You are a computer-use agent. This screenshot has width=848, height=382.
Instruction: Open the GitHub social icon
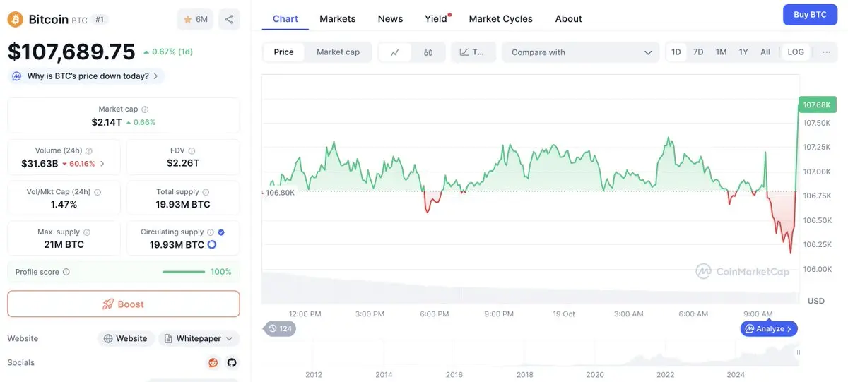[x=231, y=363]
